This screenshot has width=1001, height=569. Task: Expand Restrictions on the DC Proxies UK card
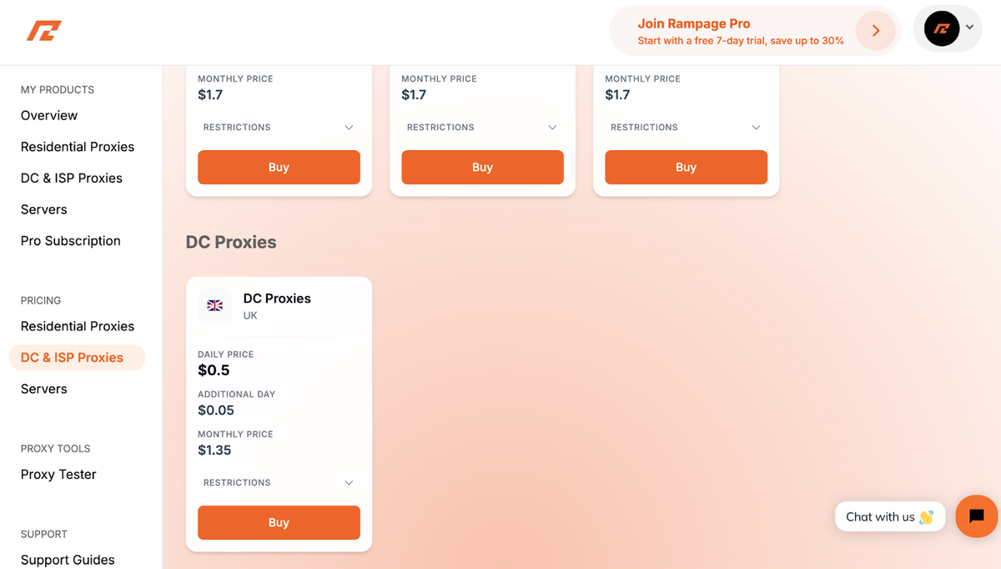(279, 482)
